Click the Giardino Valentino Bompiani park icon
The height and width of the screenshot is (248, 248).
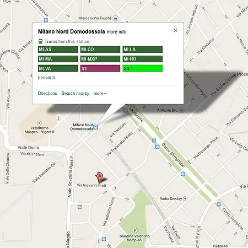(x=134, y=230)
